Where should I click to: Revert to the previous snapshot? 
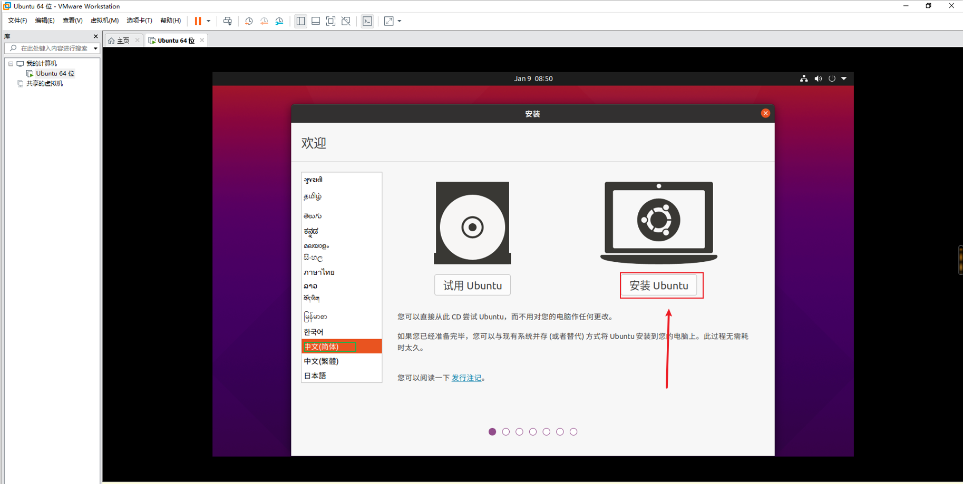point(264,21)
